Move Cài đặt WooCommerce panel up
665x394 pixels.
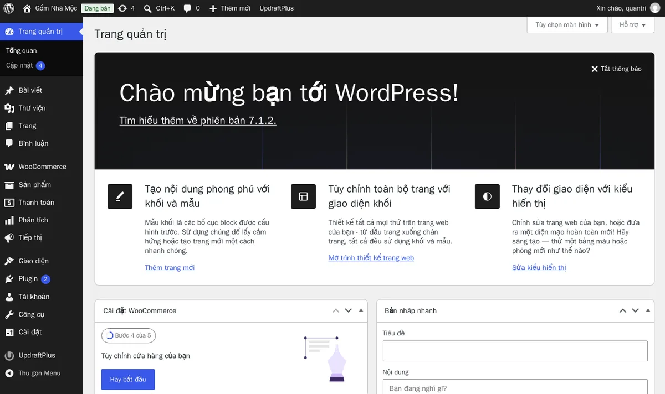click(335, 311)
